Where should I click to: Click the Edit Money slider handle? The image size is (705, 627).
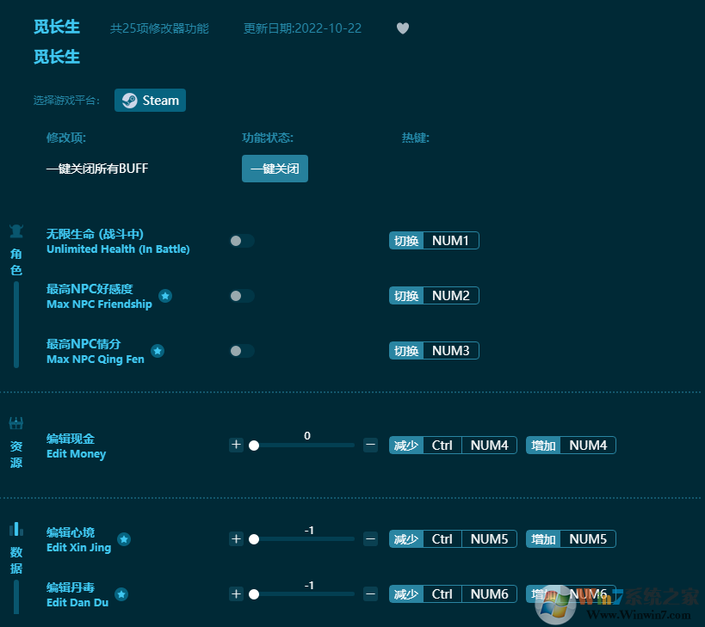(x=254, y=446)
